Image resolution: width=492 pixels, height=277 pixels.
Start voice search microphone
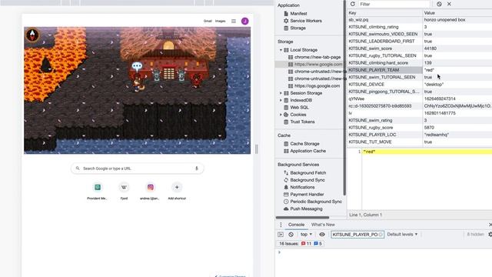(197, 169)
